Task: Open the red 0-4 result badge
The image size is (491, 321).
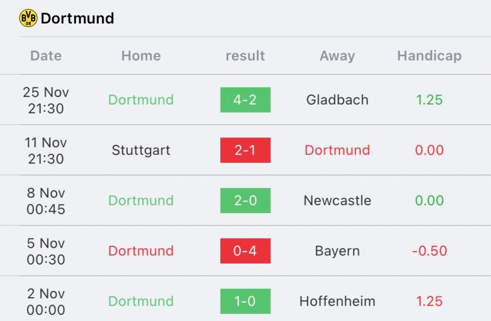Action: pos(245,251)
